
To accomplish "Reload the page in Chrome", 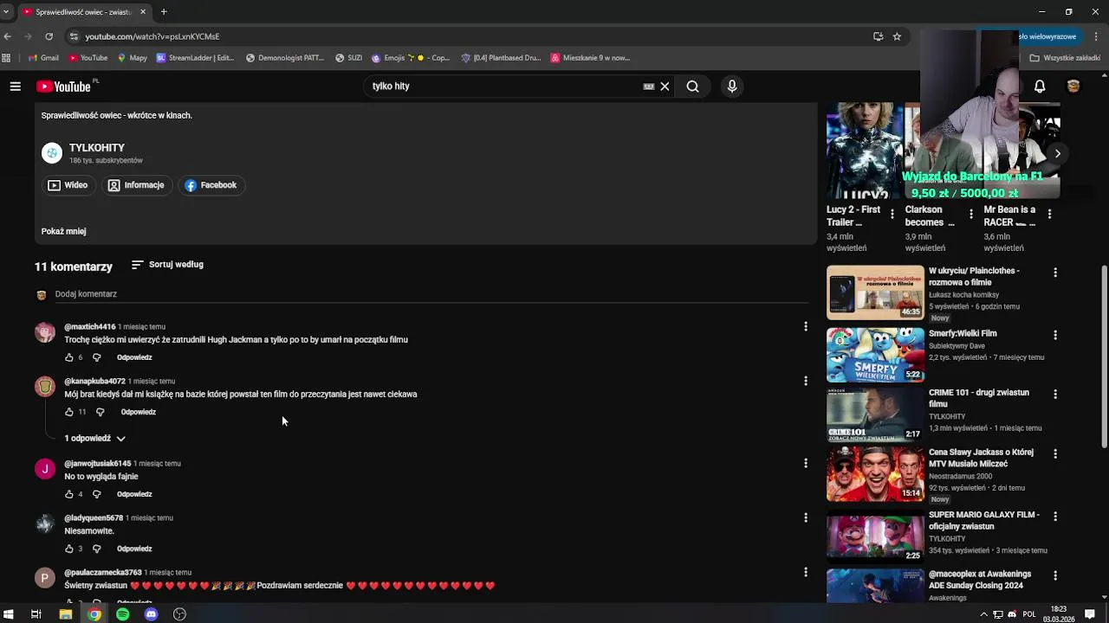I will [49, 36].
